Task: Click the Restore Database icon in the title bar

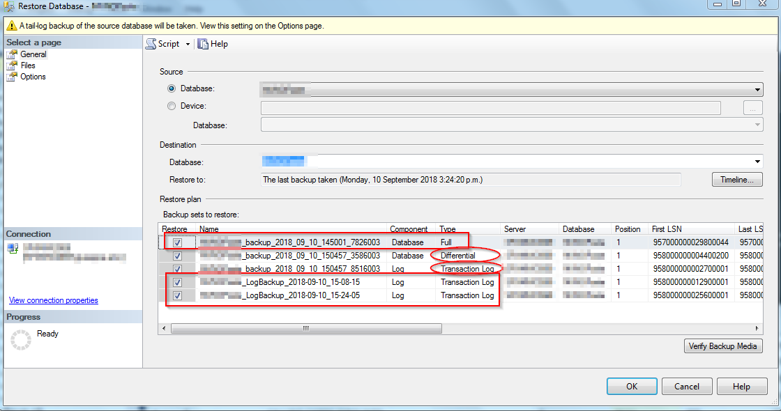Action: (x=6, y=6)
